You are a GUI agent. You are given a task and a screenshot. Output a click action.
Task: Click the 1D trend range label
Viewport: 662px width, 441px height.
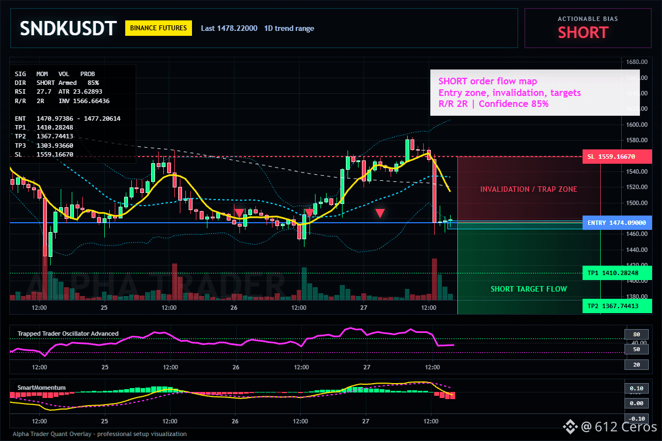coord(289,28)
